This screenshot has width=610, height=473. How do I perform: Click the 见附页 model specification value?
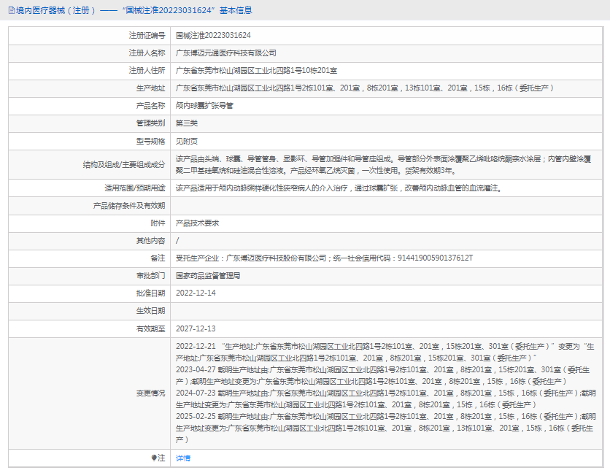(x=187, y=142)
